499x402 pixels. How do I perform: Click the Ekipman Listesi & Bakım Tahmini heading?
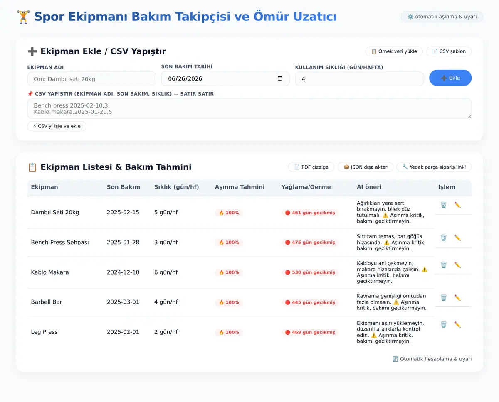click(109, 167)
